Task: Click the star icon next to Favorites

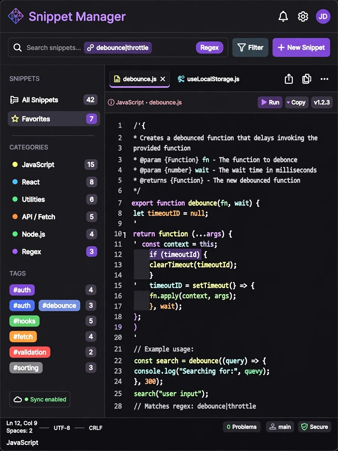Action: click(x=15, y=119)
